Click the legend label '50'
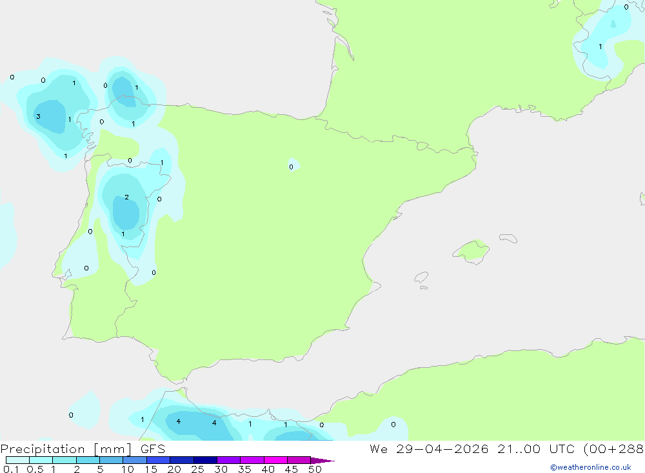 pos(315,469)
